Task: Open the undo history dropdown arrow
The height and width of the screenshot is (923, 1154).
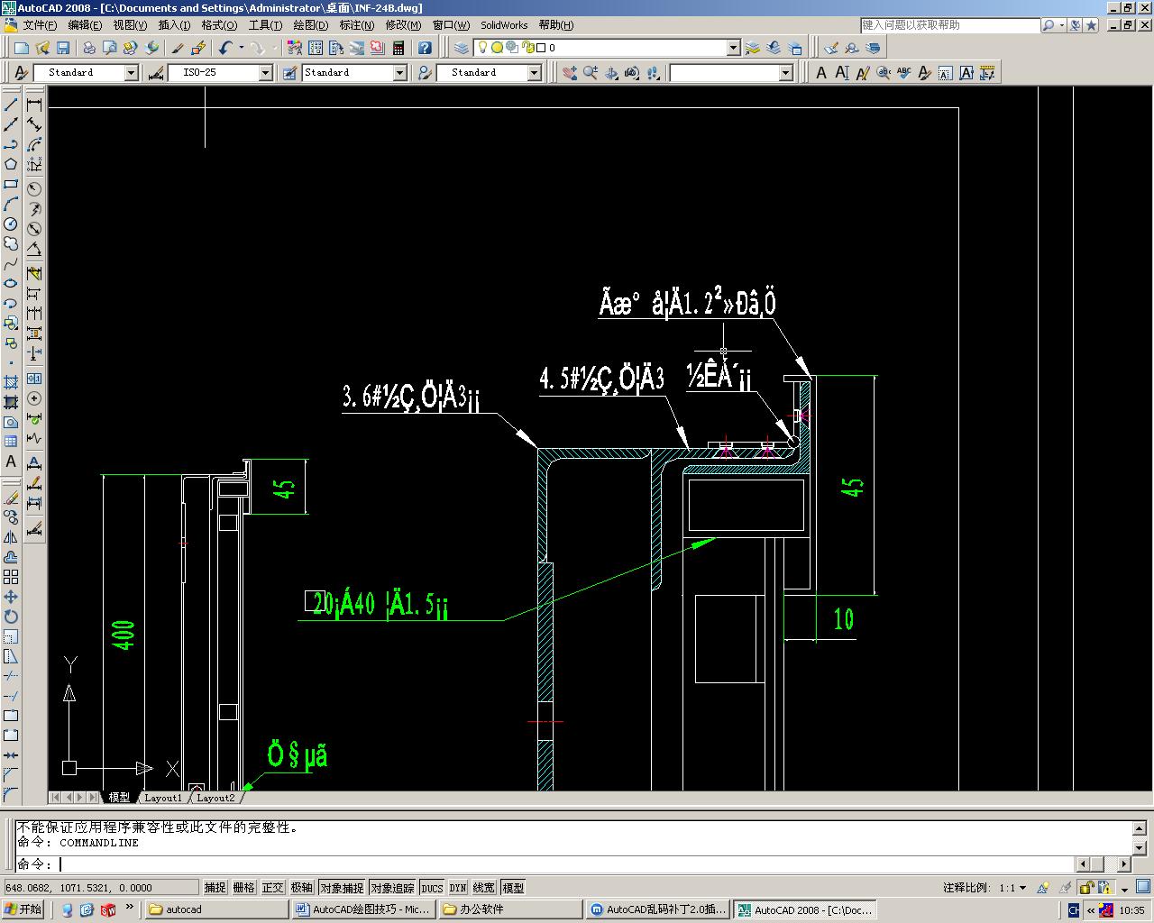Action: click(x=242, y=48)
